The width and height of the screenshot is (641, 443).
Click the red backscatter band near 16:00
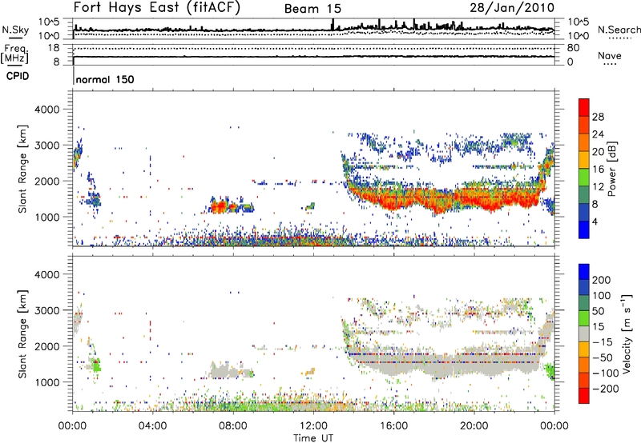click(x=393, y=200)
